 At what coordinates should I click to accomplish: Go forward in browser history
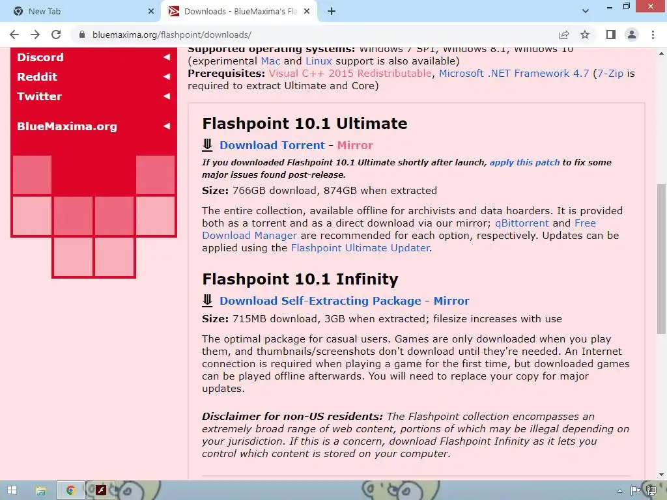pos(35,35)
